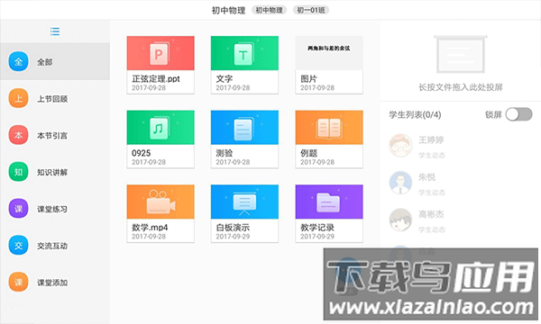Select student 王婷婷's avatar
Image resolution: width=541 pixels, height=324 pixels.
point(400,146)
